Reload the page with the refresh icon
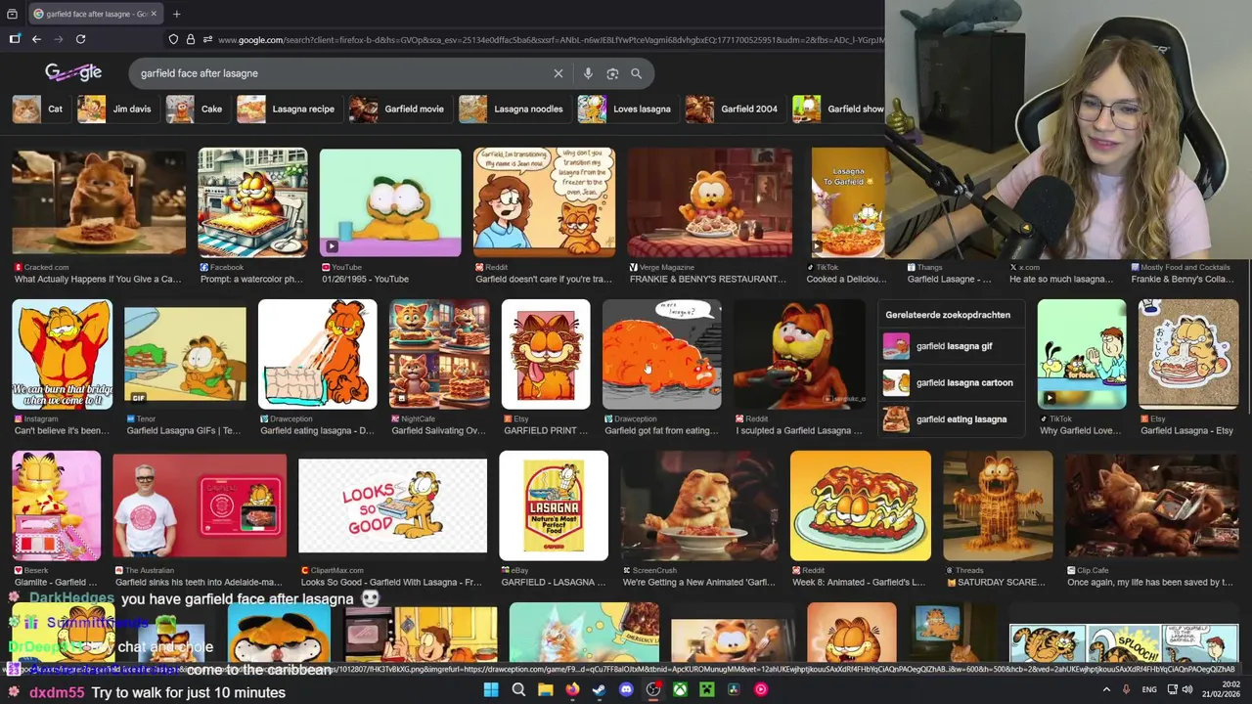The width and height of the screenshot is (1252, 704). click(80, 39)
